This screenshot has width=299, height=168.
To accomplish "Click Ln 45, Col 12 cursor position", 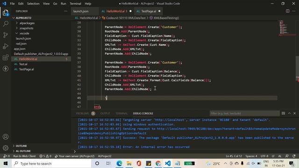I will [234, 156].
